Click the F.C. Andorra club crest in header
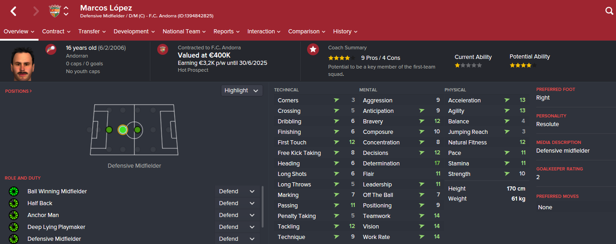The width and height of the screenshot is (616, 244). click(55, 11)
